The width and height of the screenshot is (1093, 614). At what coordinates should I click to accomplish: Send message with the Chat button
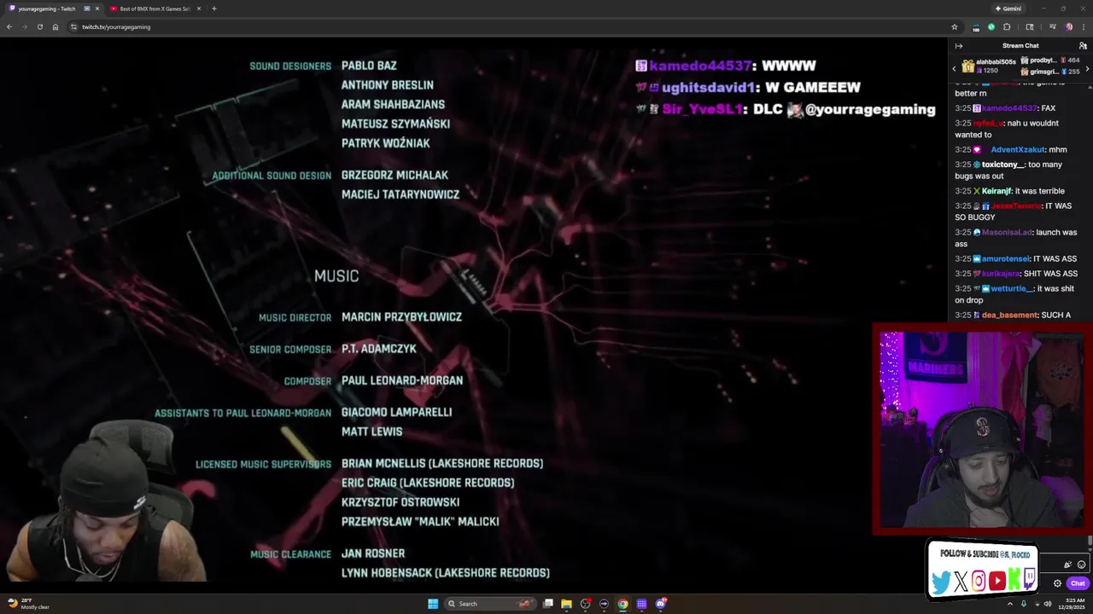click(1078, 583)
